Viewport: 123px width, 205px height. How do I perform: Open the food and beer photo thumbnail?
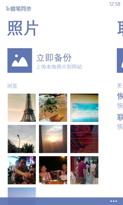click(x=53, y=107)
